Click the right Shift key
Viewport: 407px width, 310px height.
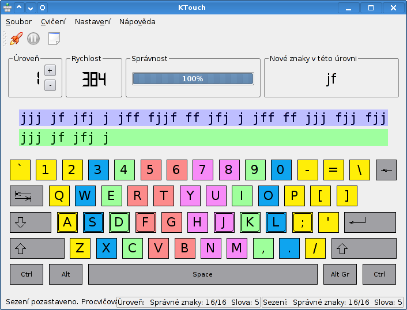[364, 248]
